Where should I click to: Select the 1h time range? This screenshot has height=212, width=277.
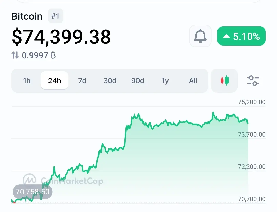pos(27,81)
